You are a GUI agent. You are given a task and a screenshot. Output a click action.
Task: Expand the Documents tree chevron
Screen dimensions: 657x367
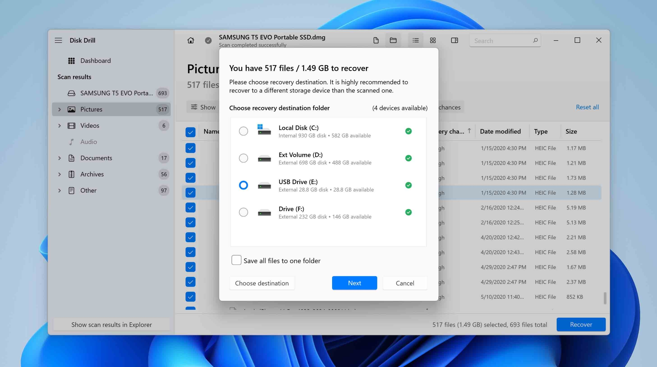tap(60, 158)
